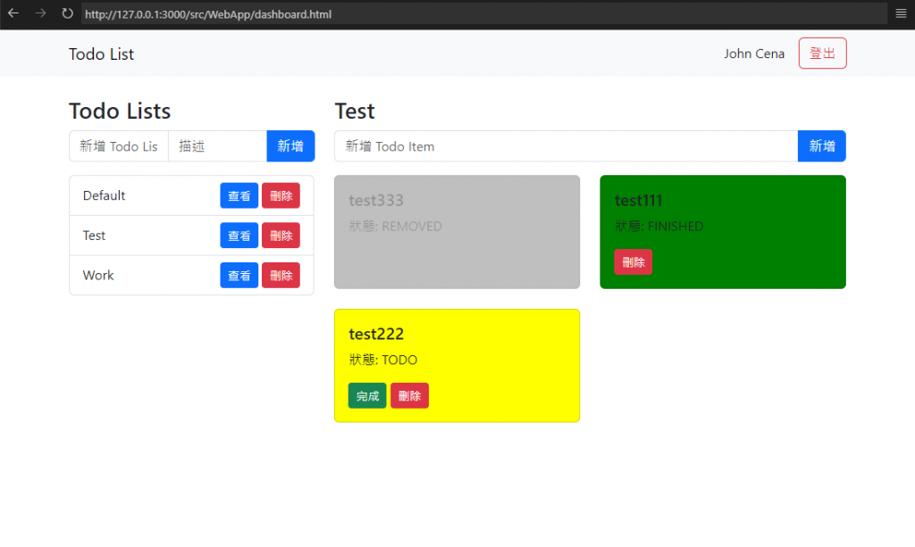Open the Todo List brand link
Viewport: 915px width, 547px height.
pos(101,54)
